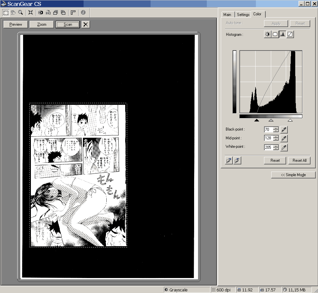Screen dimensions: 318x293
Task: Click Reset beside Reset All
Action: coord(275,160)
